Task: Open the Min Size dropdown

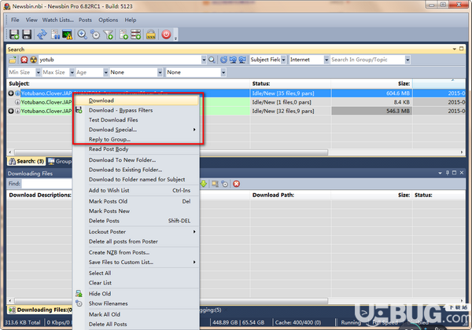Action: point(39,72)
